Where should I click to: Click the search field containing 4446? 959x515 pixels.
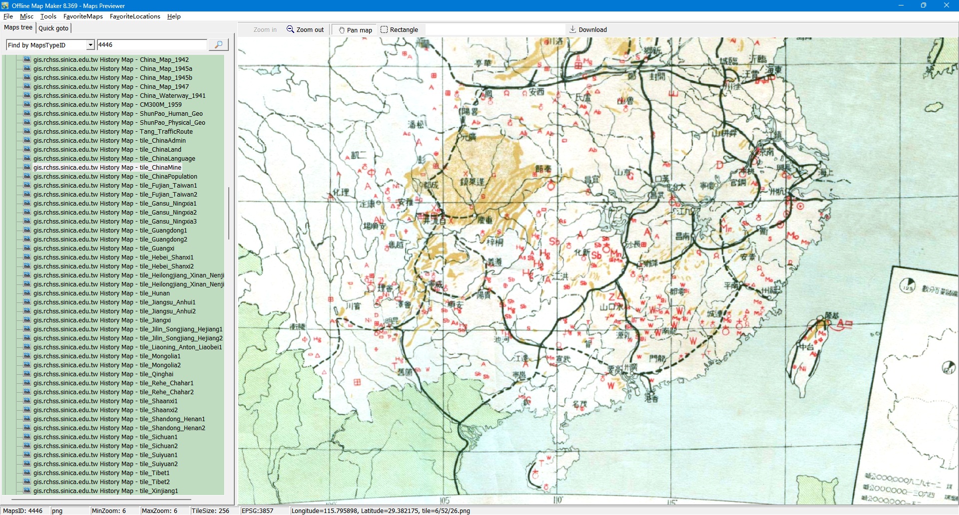tap(151, 45)
